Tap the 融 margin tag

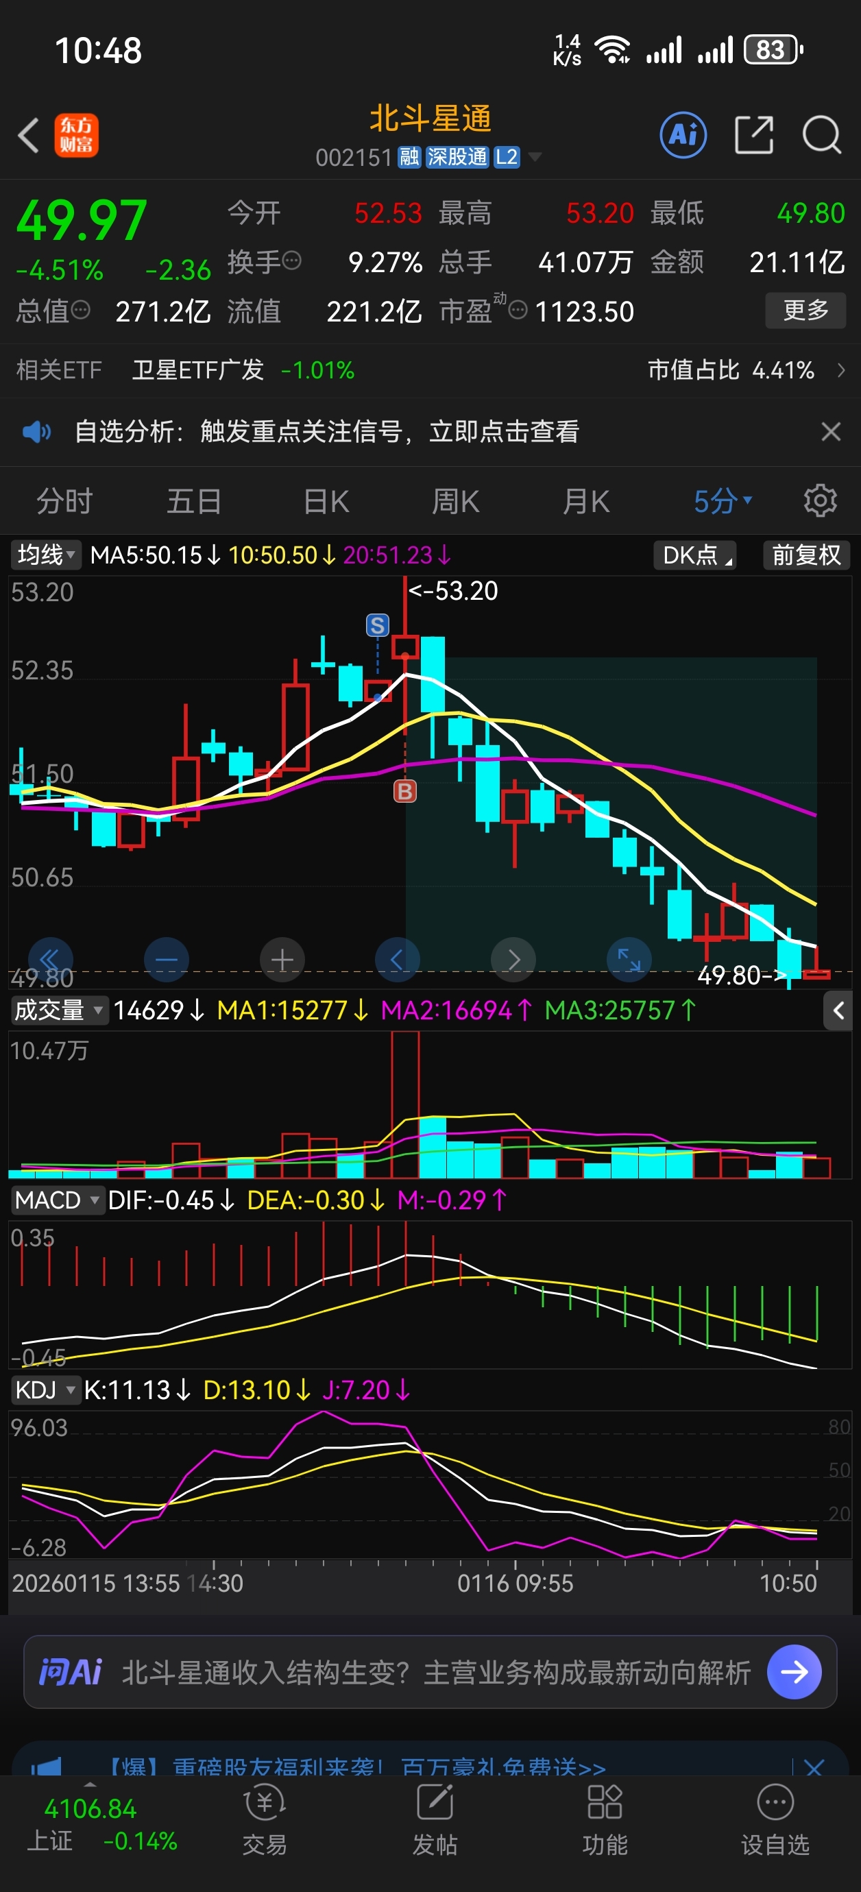pyautogui.click(x=409, y=156)
